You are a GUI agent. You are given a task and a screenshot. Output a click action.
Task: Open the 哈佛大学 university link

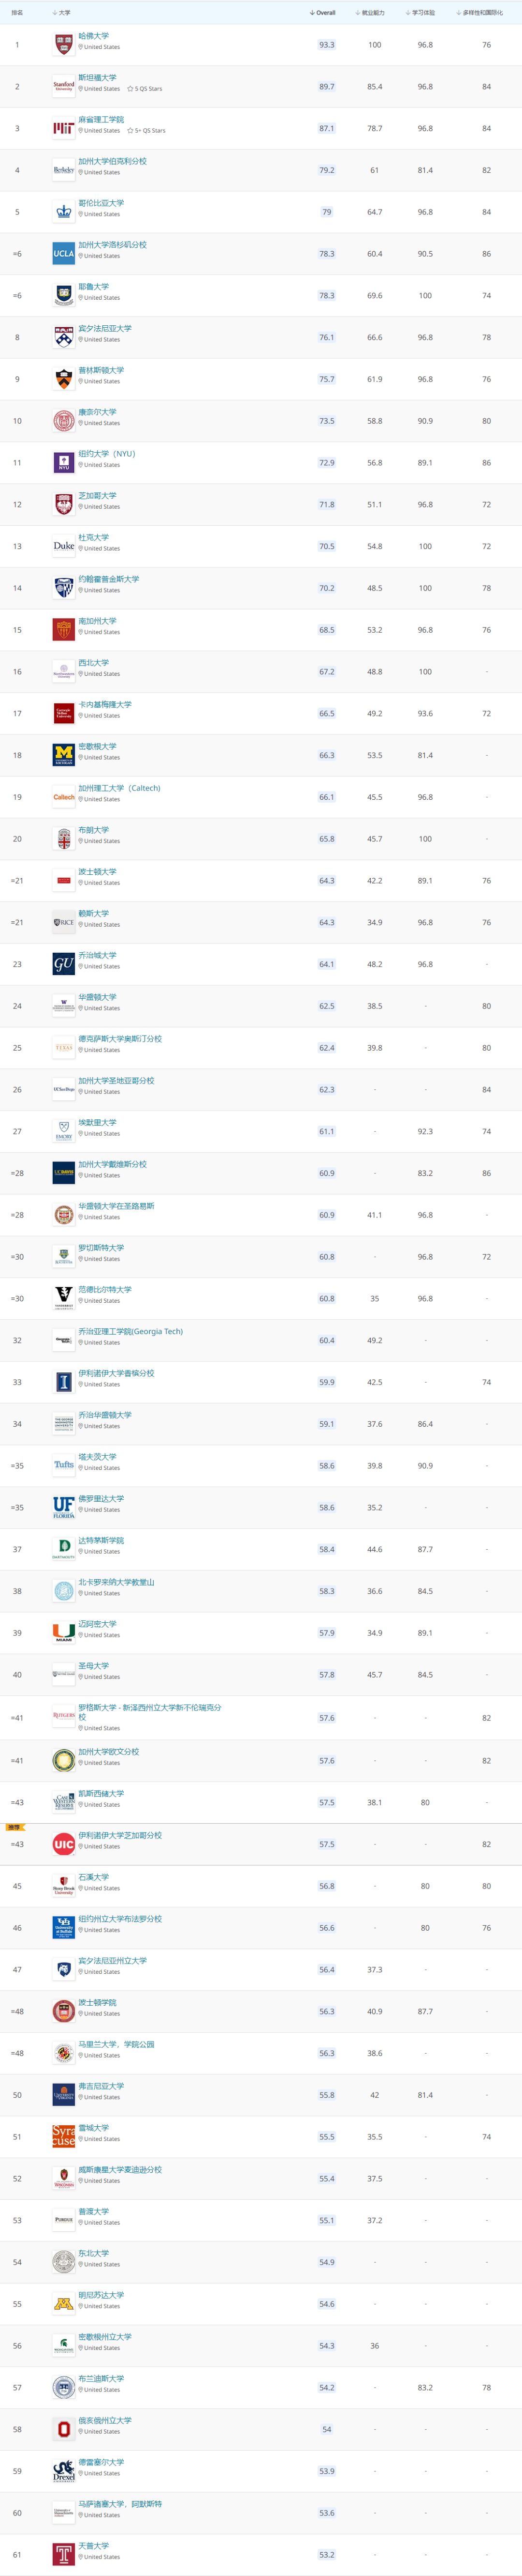(94, 36)
